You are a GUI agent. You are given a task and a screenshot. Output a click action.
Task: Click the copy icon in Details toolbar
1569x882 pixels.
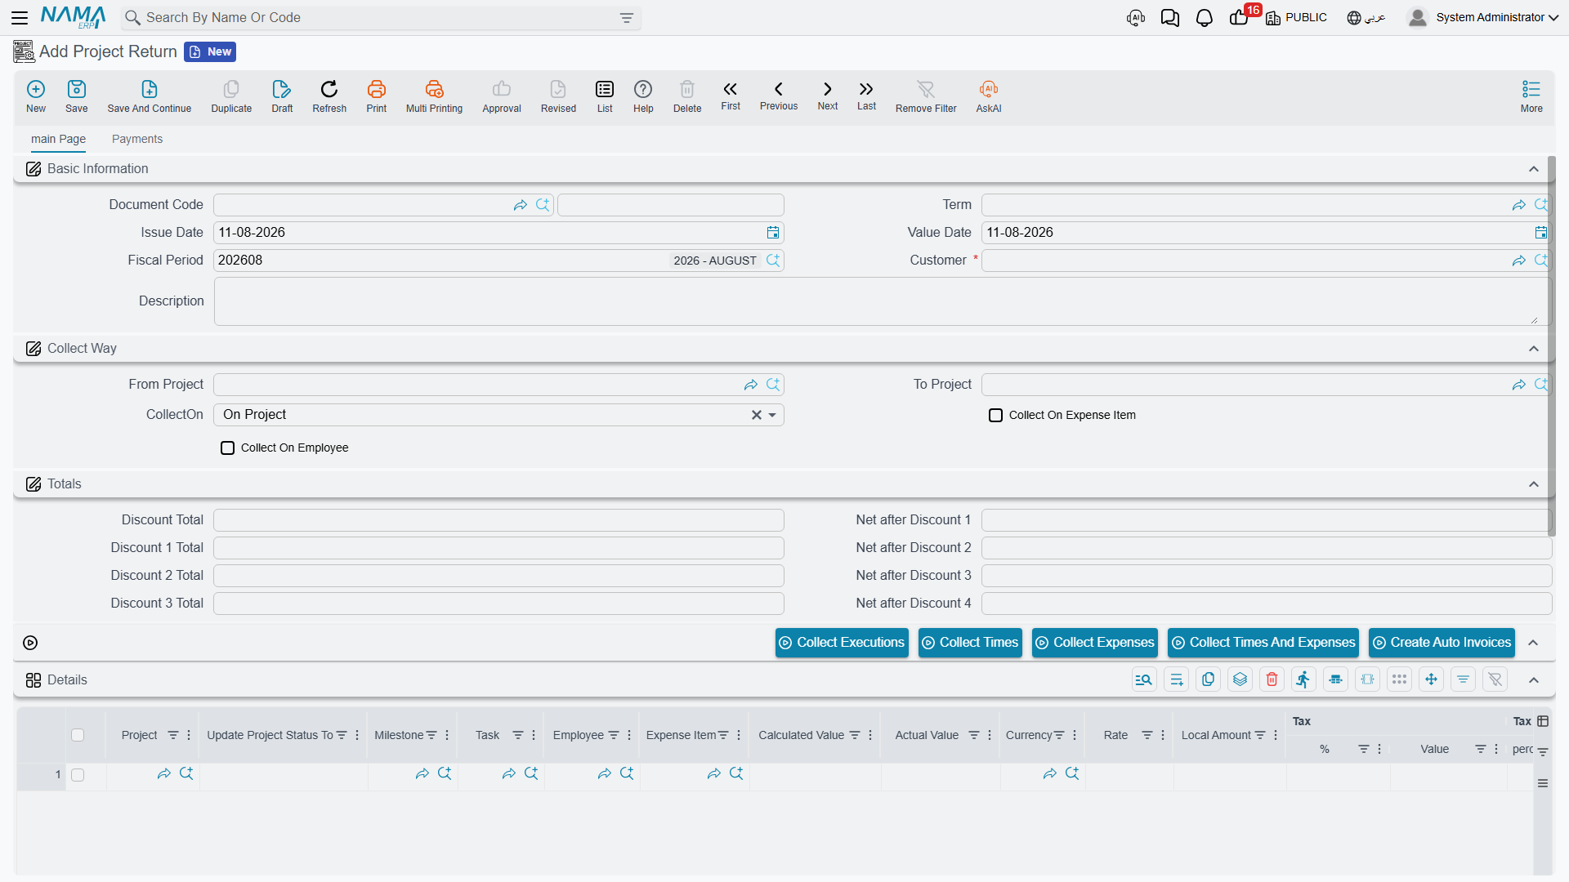[1209, 679]
